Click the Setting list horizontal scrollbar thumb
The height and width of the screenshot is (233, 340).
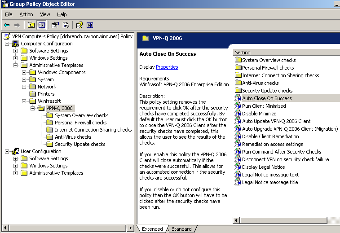click(283, 220)
